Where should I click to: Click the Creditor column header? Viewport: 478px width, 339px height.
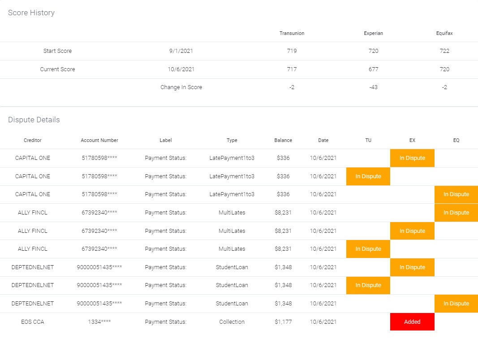[x=33, y=140]
